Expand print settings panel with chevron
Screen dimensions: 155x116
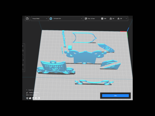(x=126, y=19)
